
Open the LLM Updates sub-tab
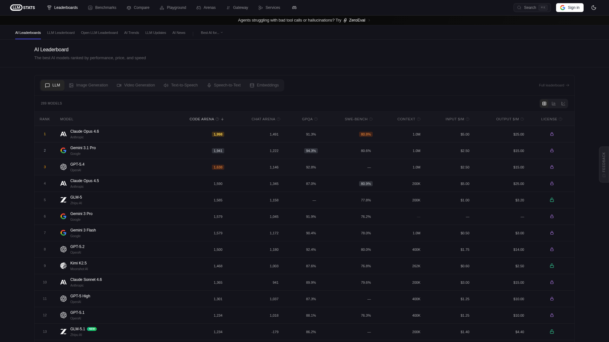tap(156, 33)
